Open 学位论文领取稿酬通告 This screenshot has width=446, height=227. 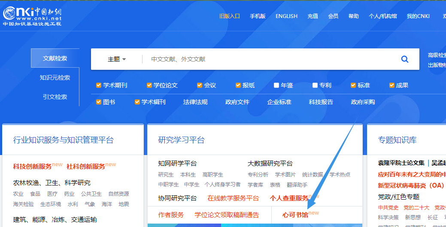pos(227,215)
